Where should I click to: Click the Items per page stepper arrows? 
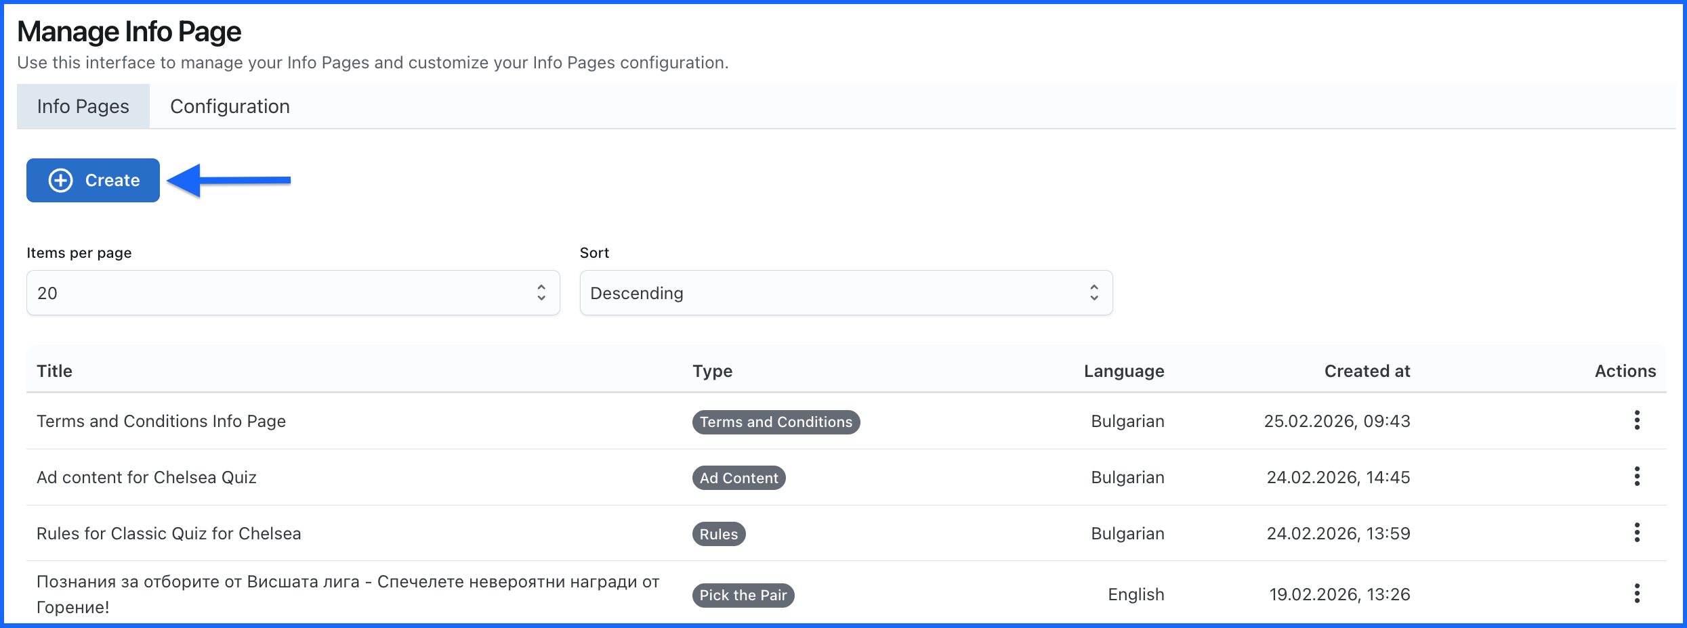[x=541, y=292]
